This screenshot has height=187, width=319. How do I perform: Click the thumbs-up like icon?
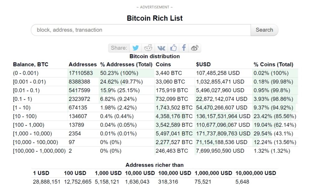(173, 48)
